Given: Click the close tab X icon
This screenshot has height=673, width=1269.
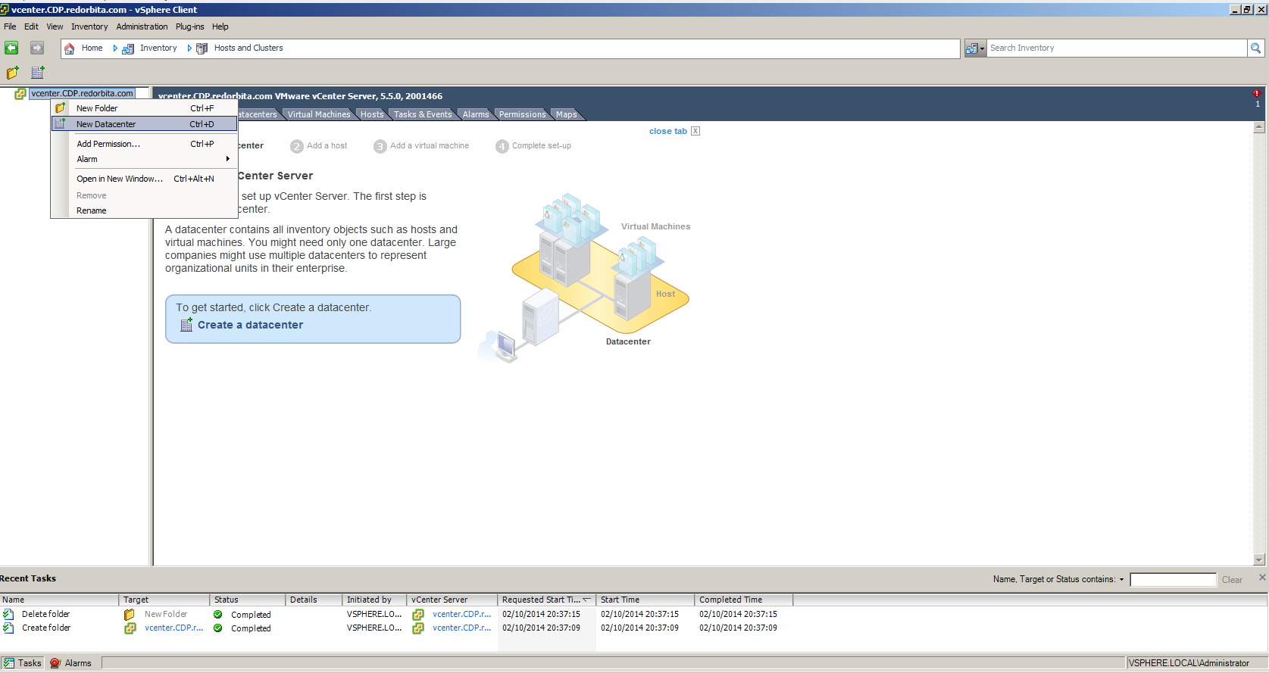Looking at the screenshot, I should (x=695, y=131).
